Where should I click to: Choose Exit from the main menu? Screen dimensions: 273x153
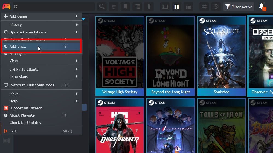[x=41, y=131]
